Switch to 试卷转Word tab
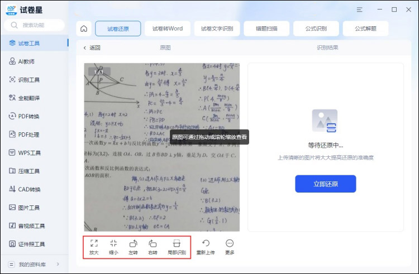419x274 pixels. tap(168, 28)
